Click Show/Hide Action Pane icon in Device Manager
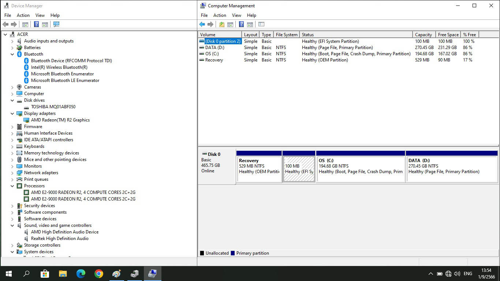This screenshot has height=281, width=500. pos(45,25)
